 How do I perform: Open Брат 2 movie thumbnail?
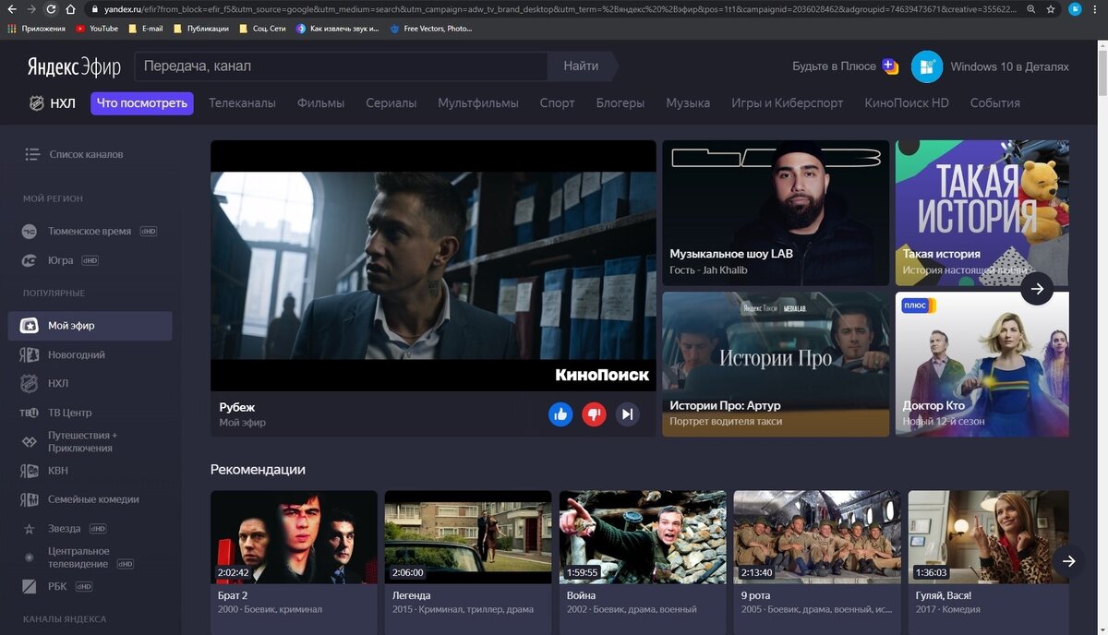click(x=294, y=537)
